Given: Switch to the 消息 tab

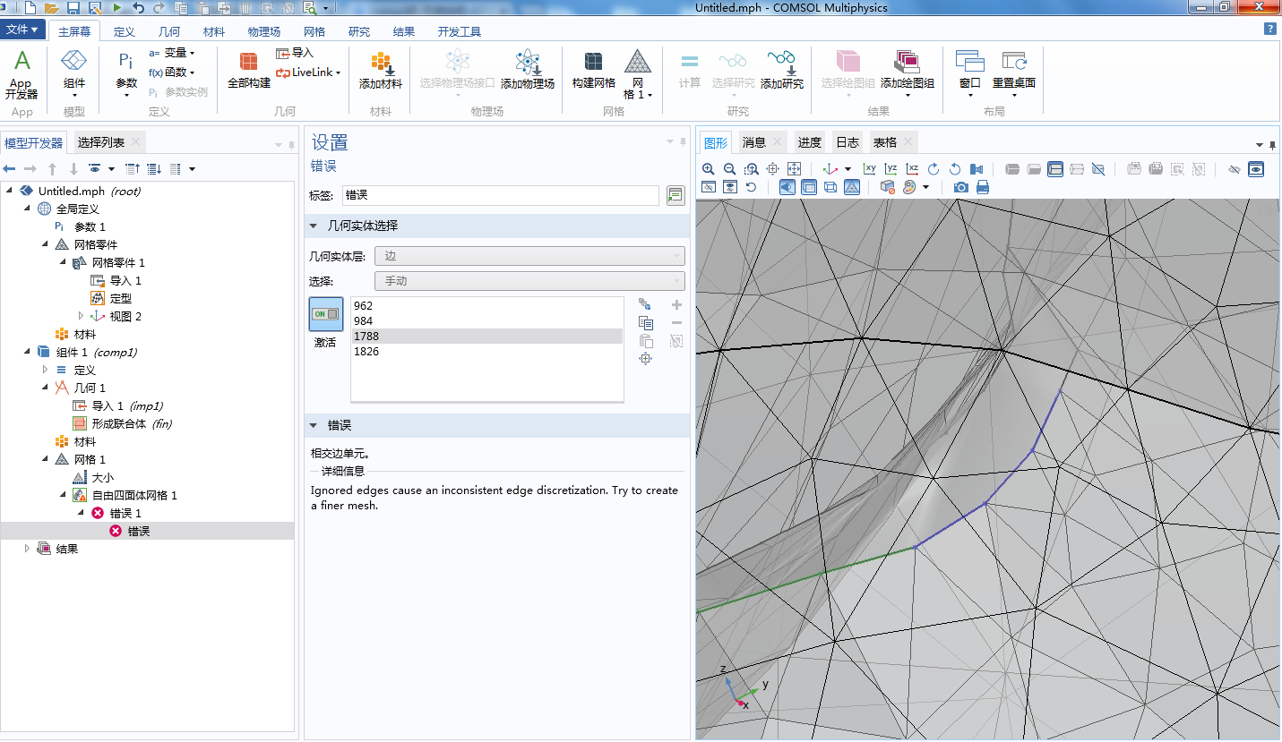Looking at the screenshot, I should click(753, 142).
